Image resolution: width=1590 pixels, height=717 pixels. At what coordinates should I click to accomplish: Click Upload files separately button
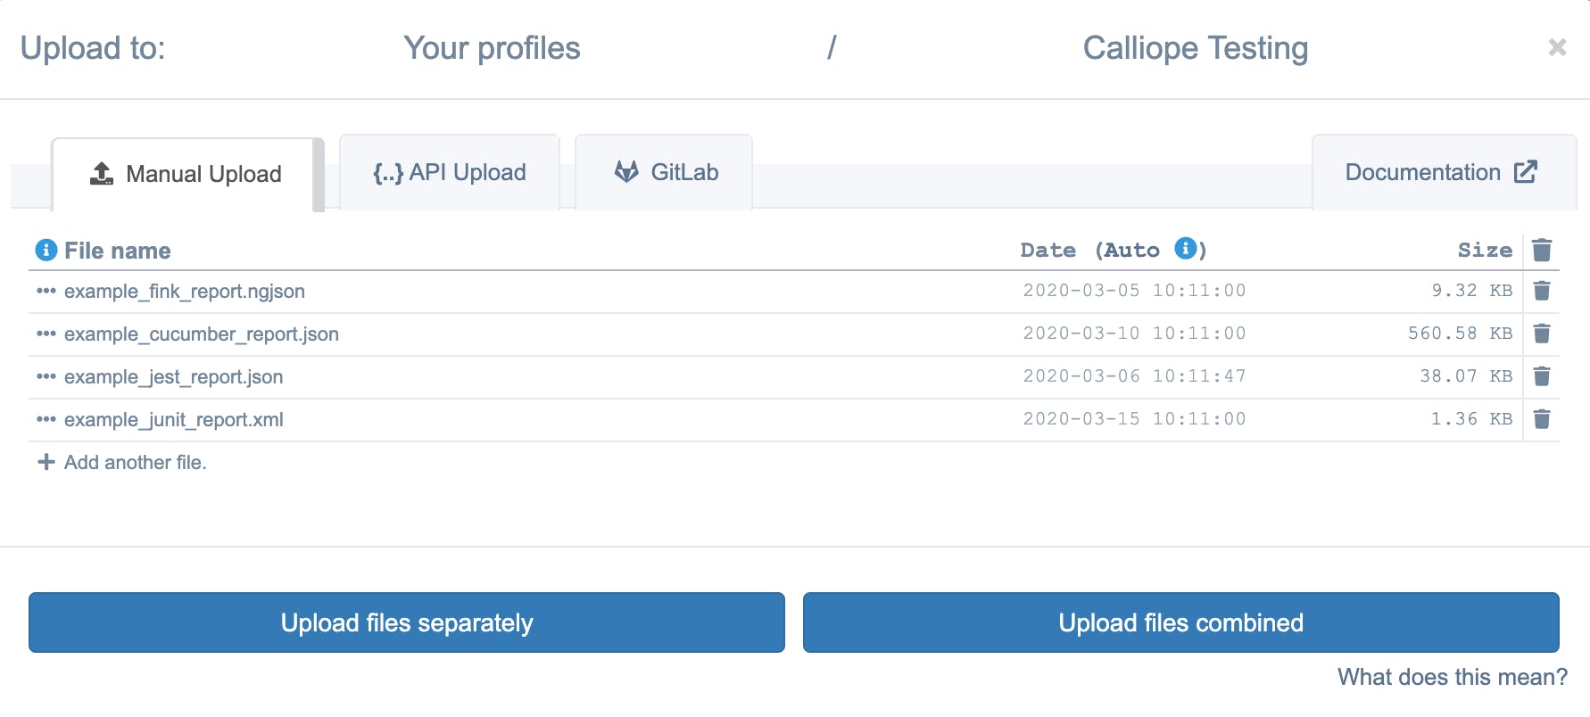click(407, 622)
